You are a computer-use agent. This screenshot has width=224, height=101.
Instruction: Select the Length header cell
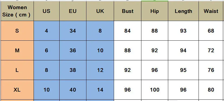coord(183,11)
